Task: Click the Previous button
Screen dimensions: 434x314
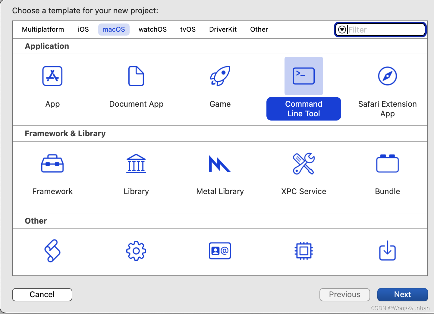Action: tap(345, 294)
